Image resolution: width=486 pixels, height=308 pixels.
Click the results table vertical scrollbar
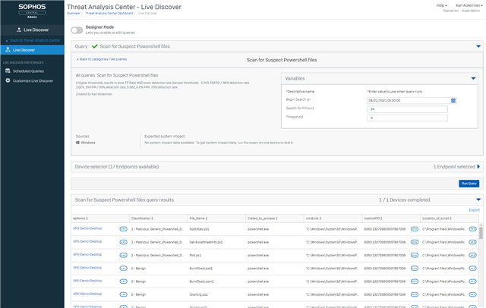tap(481, 233)
